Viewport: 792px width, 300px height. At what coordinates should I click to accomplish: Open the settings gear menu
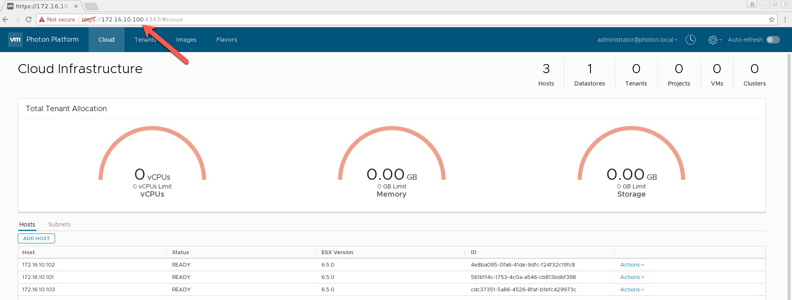click(715, 40)
